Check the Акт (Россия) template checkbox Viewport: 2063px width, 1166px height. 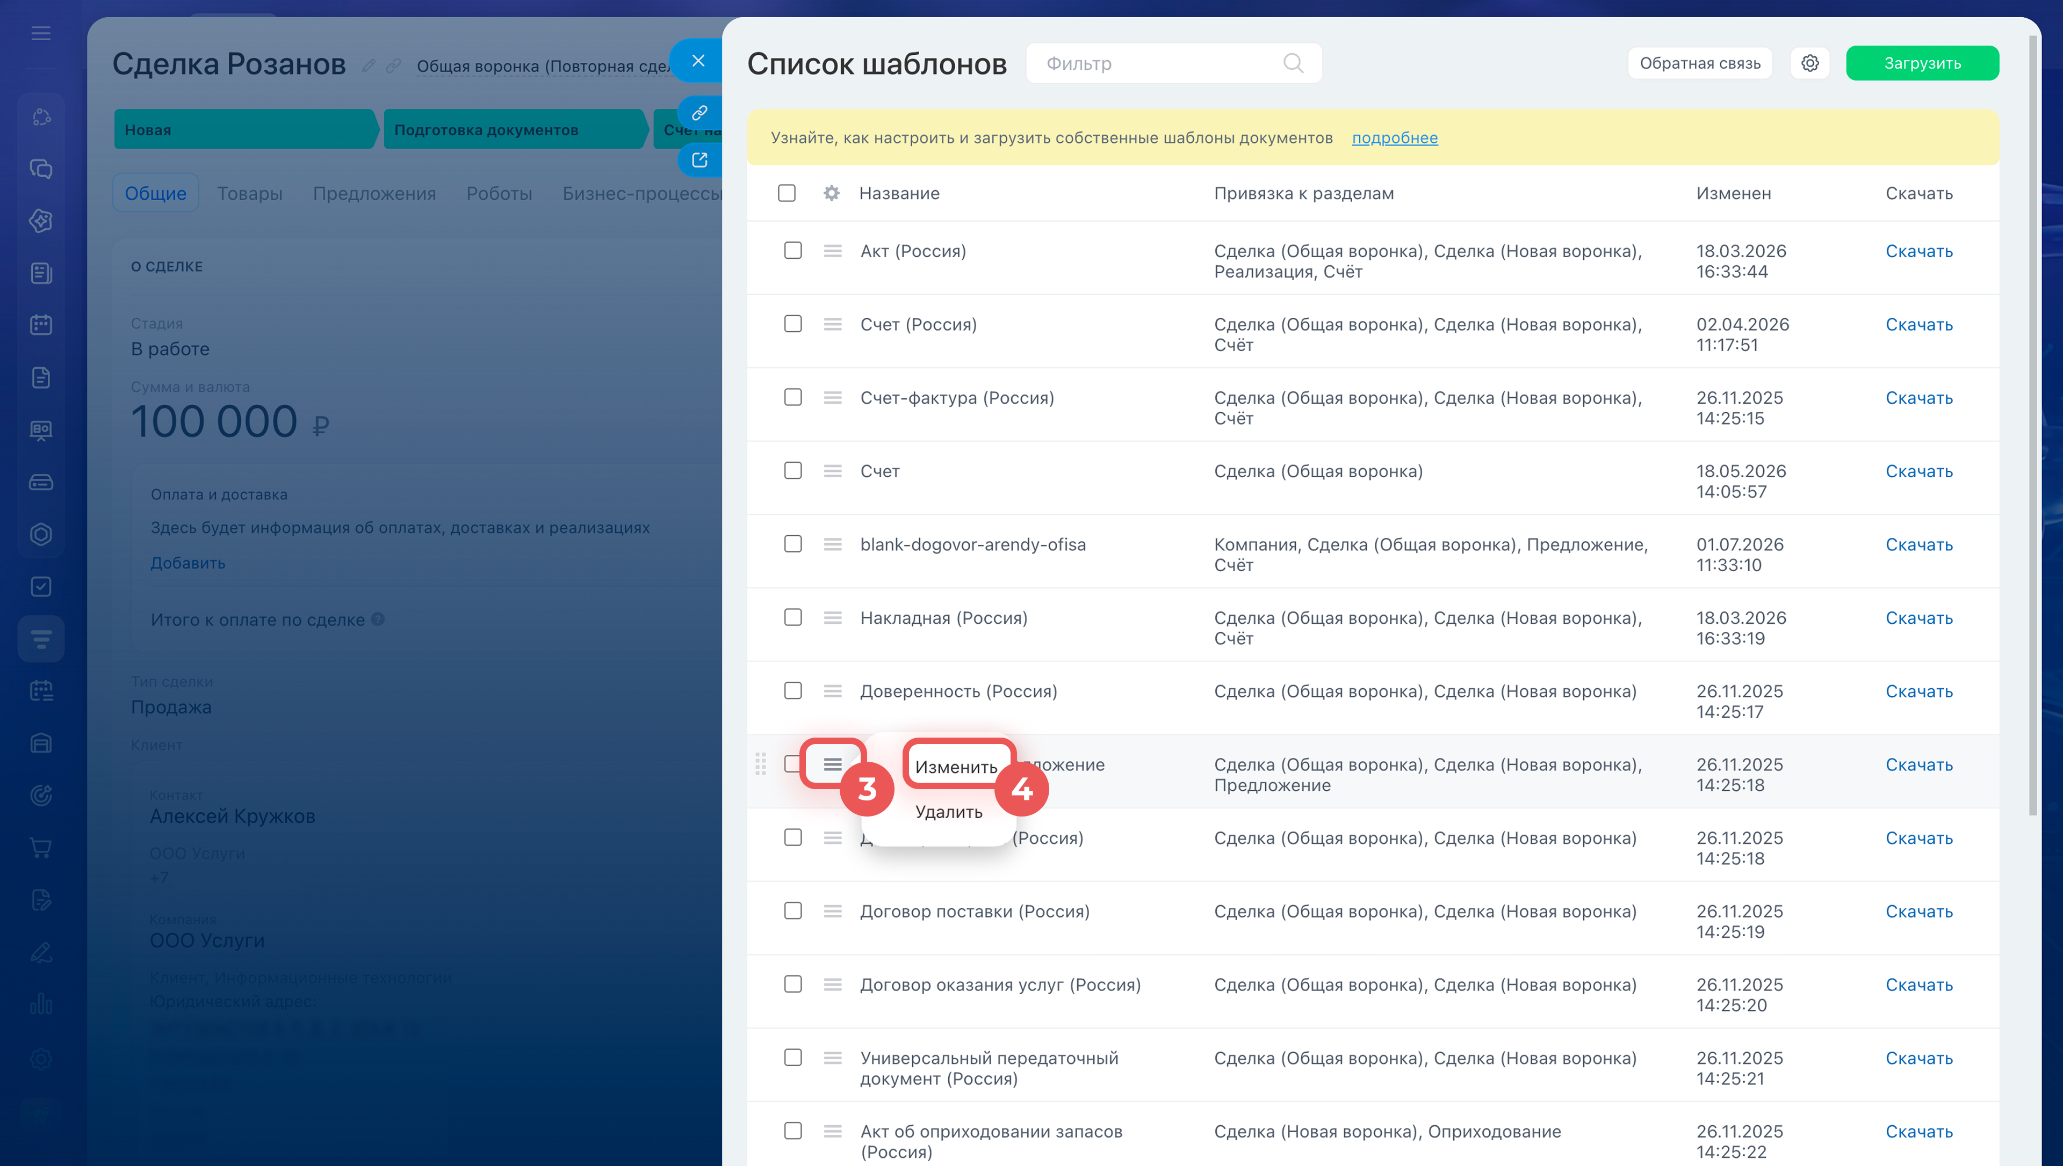click(793, 251)
